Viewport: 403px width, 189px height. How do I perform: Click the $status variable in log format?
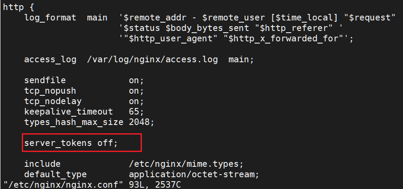(x=142, y=28)
